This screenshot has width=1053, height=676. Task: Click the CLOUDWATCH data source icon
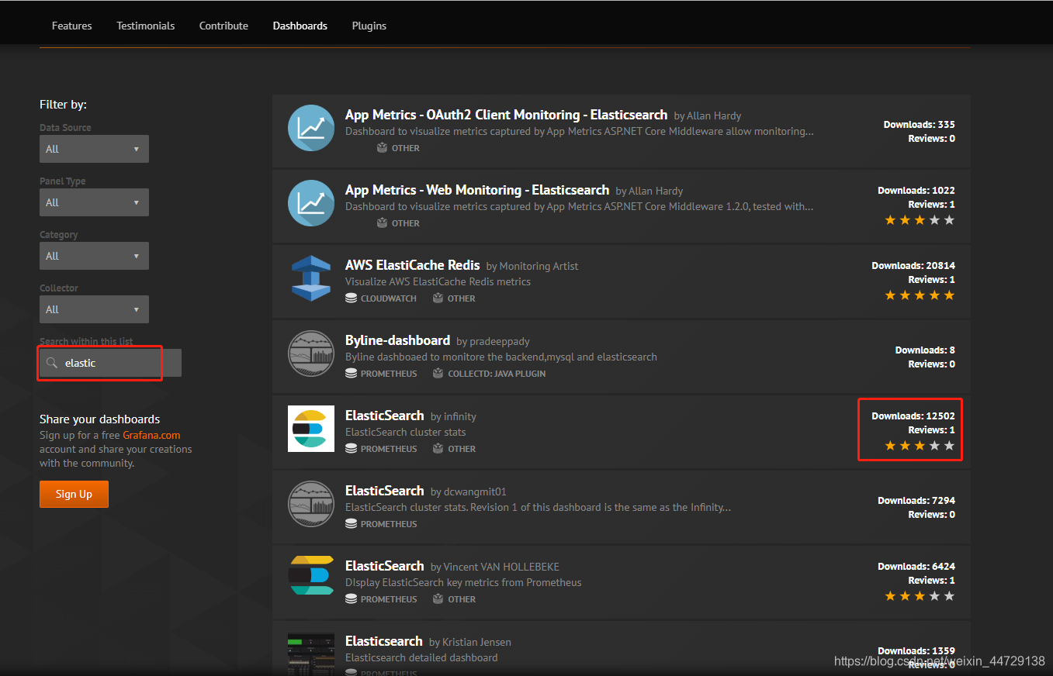pyautogui.click(x=351, y=298)
